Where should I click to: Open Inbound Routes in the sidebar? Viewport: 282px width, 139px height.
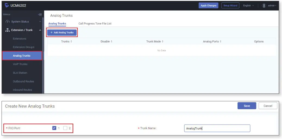click(x=22, y=90)
